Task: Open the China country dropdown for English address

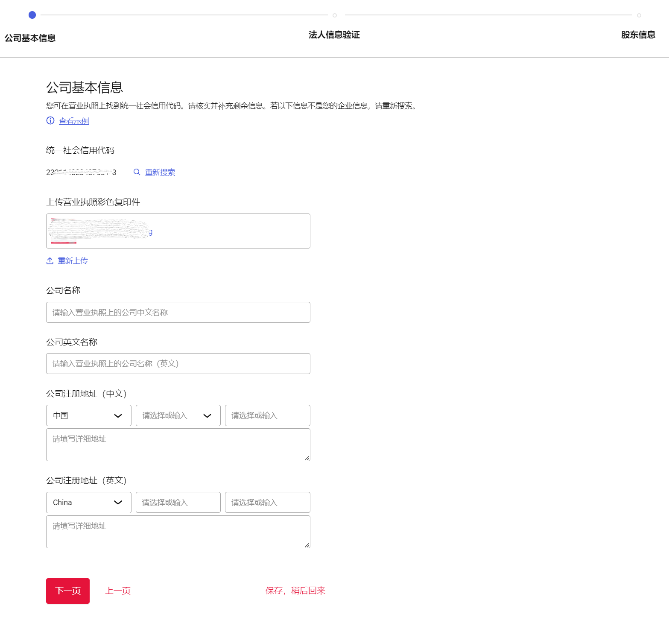Action: click(x=88, y=503)
